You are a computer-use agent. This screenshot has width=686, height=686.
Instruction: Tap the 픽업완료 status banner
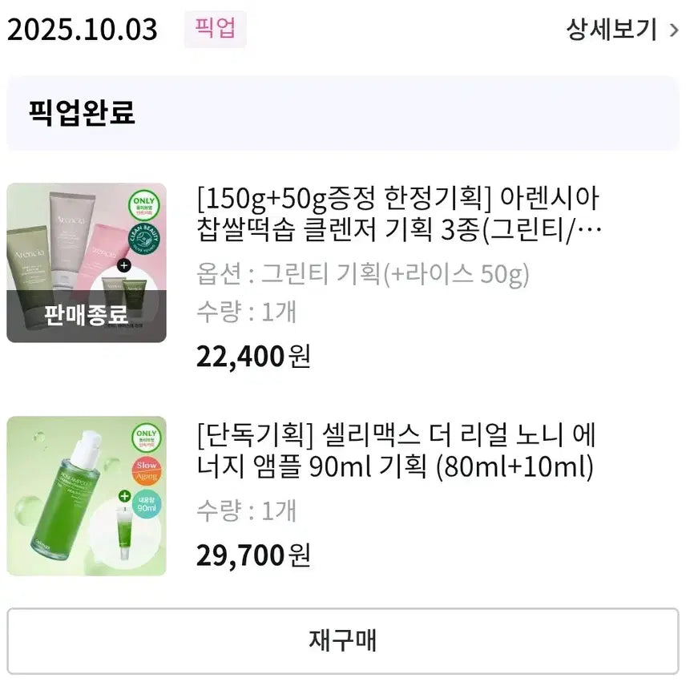point(342,113)
